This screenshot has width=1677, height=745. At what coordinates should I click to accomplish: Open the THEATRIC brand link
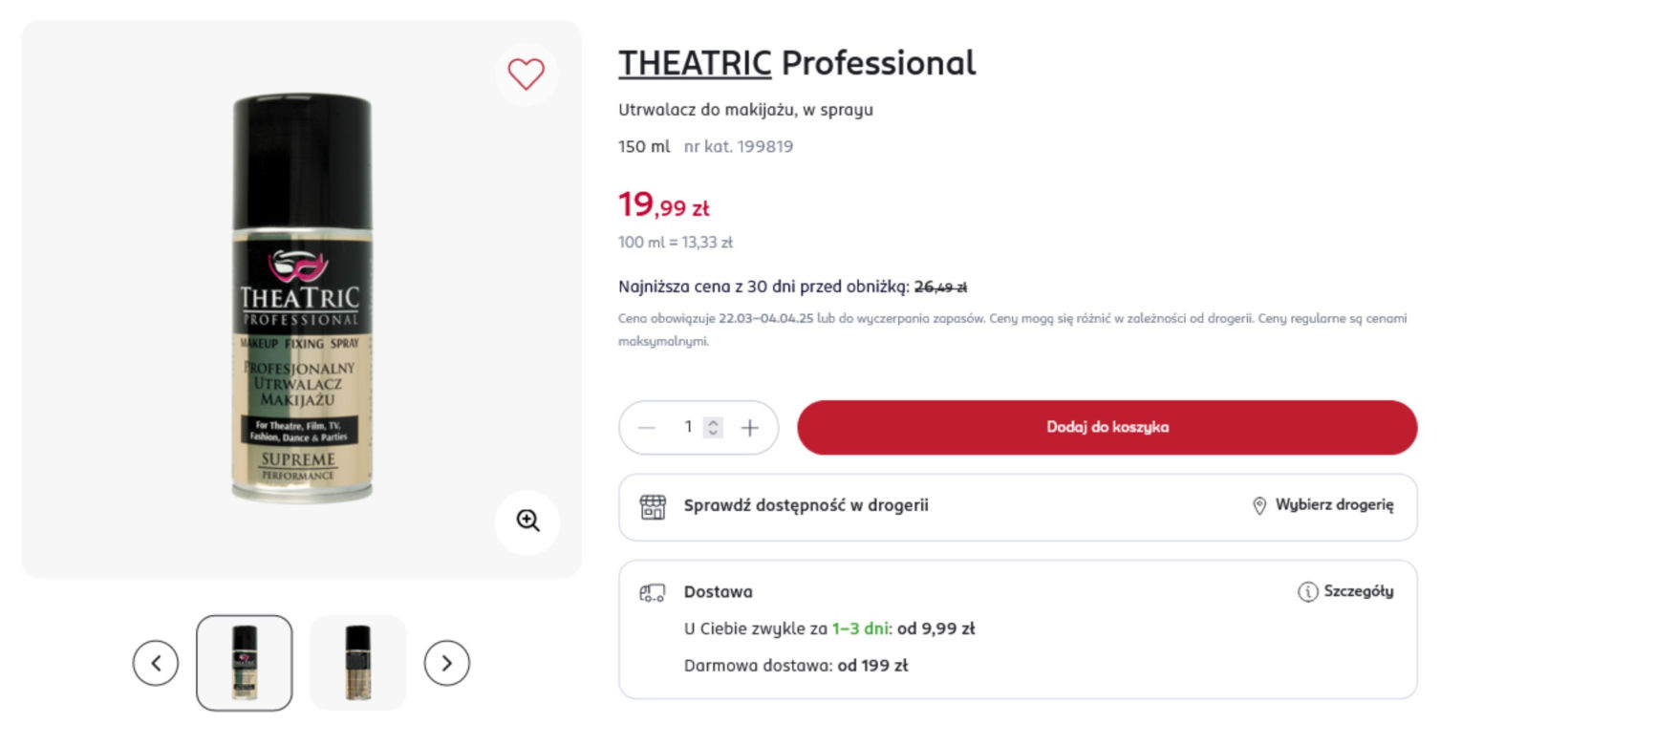click(695, 63)
